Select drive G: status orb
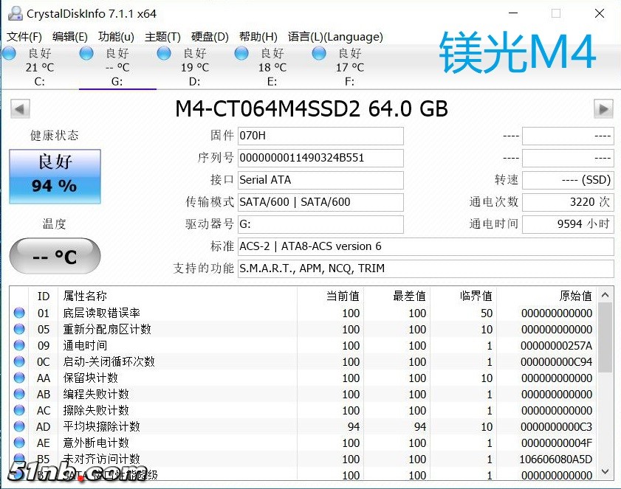 pyautogui.click(x=86, y=53)
